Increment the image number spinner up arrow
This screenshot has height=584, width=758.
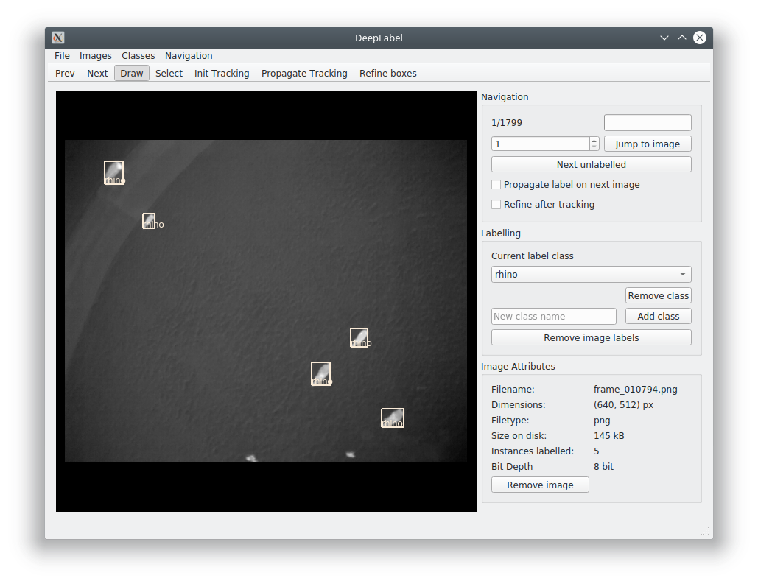click(x=594, y=141)
